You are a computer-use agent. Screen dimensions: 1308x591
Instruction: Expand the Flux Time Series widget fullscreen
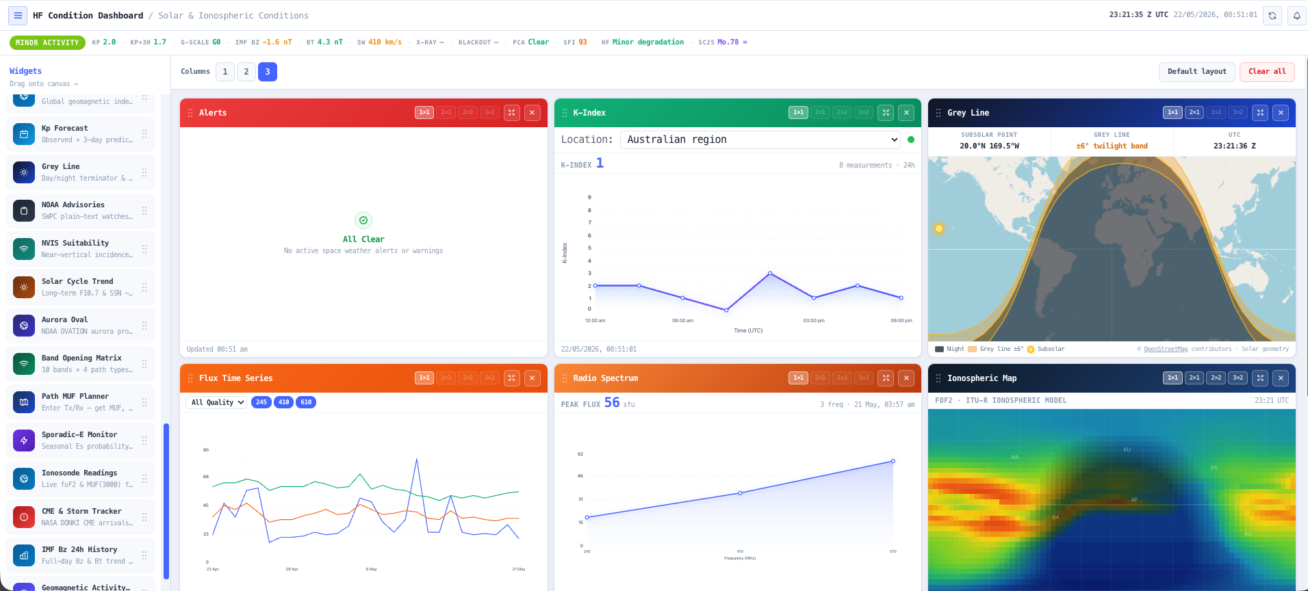[x=512, y=378]
